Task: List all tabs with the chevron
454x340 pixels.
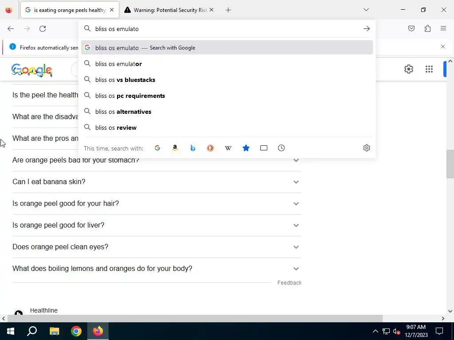Action: (x=366, y=10)
